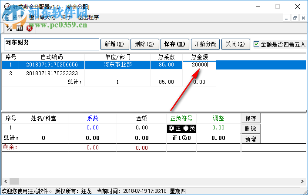Select the 负 radio option

tap(186, 128)
